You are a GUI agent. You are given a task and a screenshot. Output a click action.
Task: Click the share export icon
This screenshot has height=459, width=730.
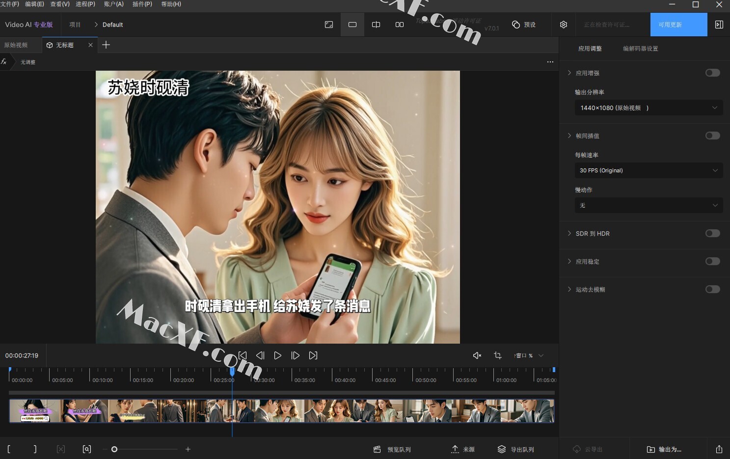(719, 449)
